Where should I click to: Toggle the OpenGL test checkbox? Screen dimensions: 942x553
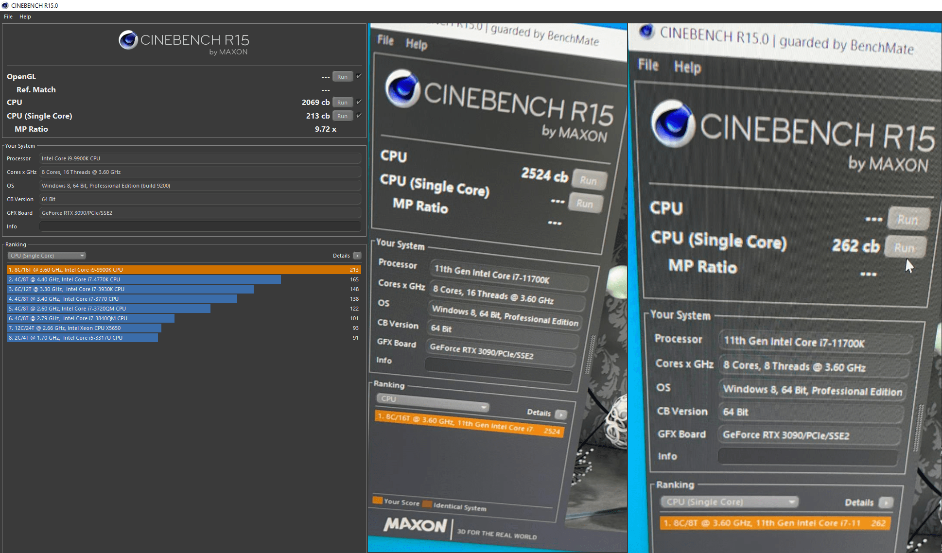pyautogui.click(x=359, y=76)
